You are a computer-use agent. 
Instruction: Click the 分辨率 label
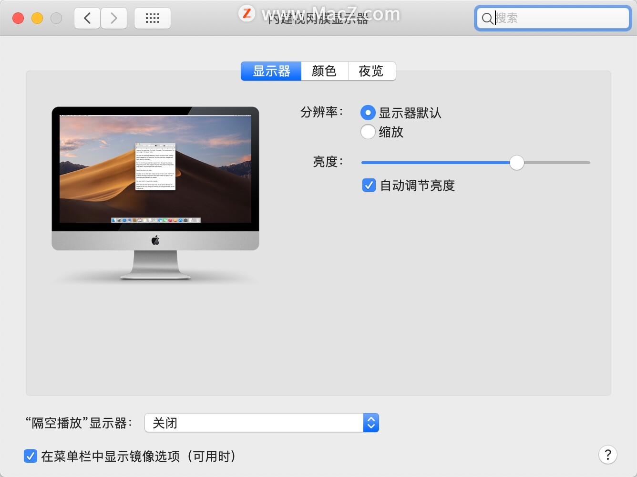click(322, 113)
